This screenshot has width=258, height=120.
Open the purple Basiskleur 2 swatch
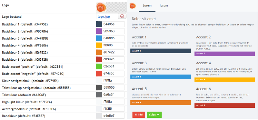pyautogui.click(x=99, y=31)
